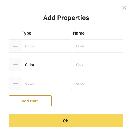Click the X icon at dialog corner
This screenshot has height=136, width=132.
124,8
